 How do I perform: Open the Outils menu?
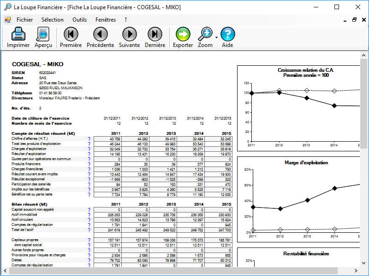(79, 20)
